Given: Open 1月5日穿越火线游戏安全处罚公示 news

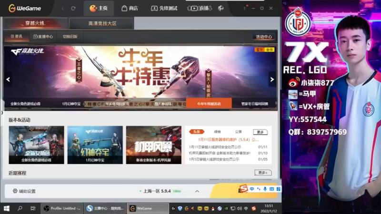Looking at the screenshot, I should click(214, 159).
